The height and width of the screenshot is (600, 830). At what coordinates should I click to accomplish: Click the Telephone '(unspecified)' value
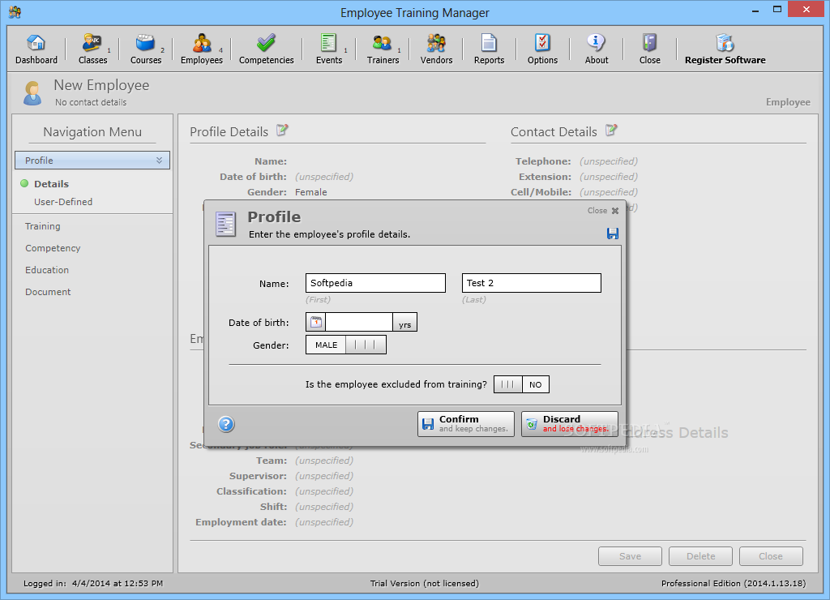608,161
